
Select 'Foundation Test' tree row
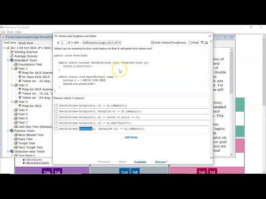point(28,64)
